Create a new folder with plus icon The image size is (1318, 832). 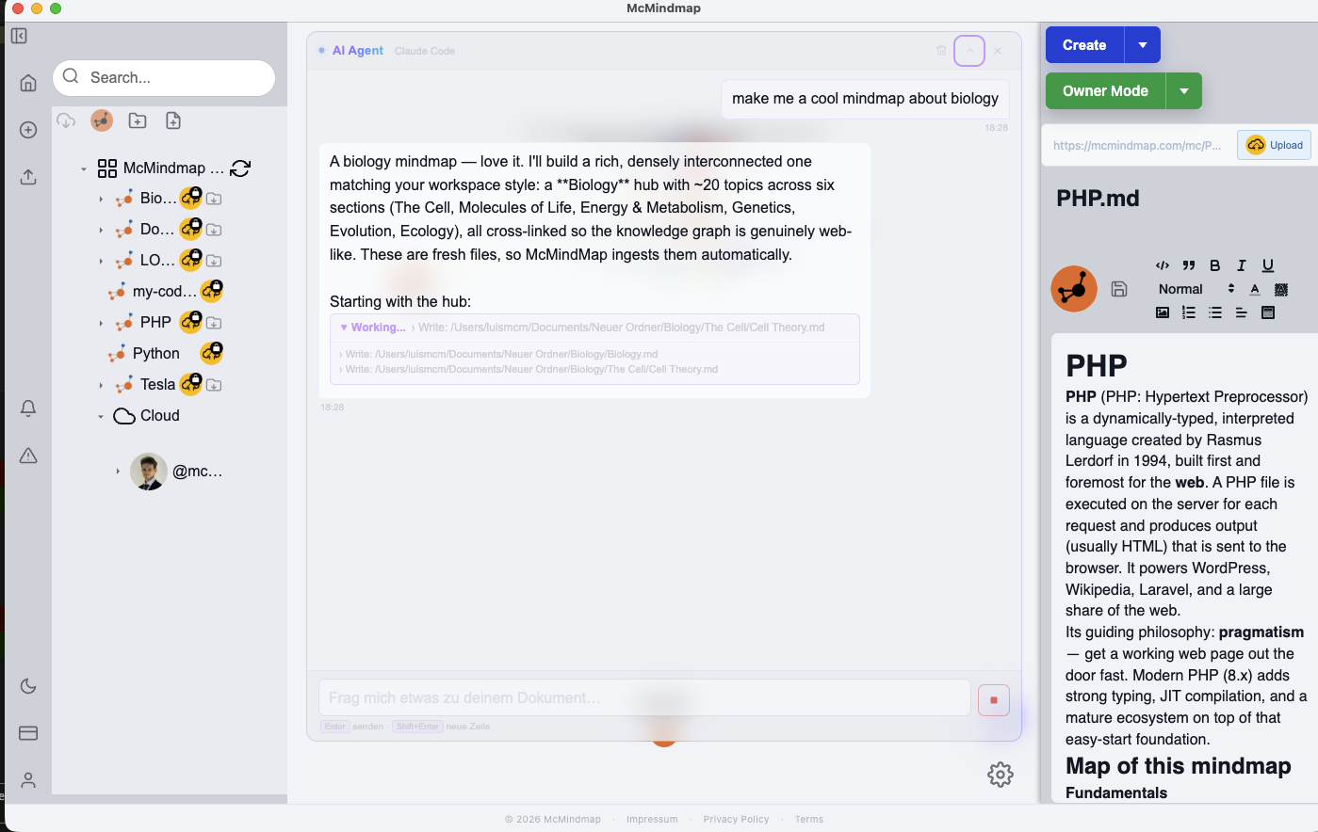coord(138,120)
